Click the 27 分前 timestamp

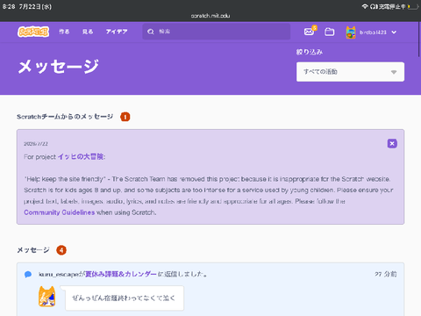pos(386,274)
